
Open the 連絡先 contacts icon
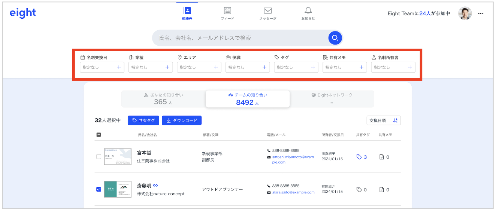187,11
